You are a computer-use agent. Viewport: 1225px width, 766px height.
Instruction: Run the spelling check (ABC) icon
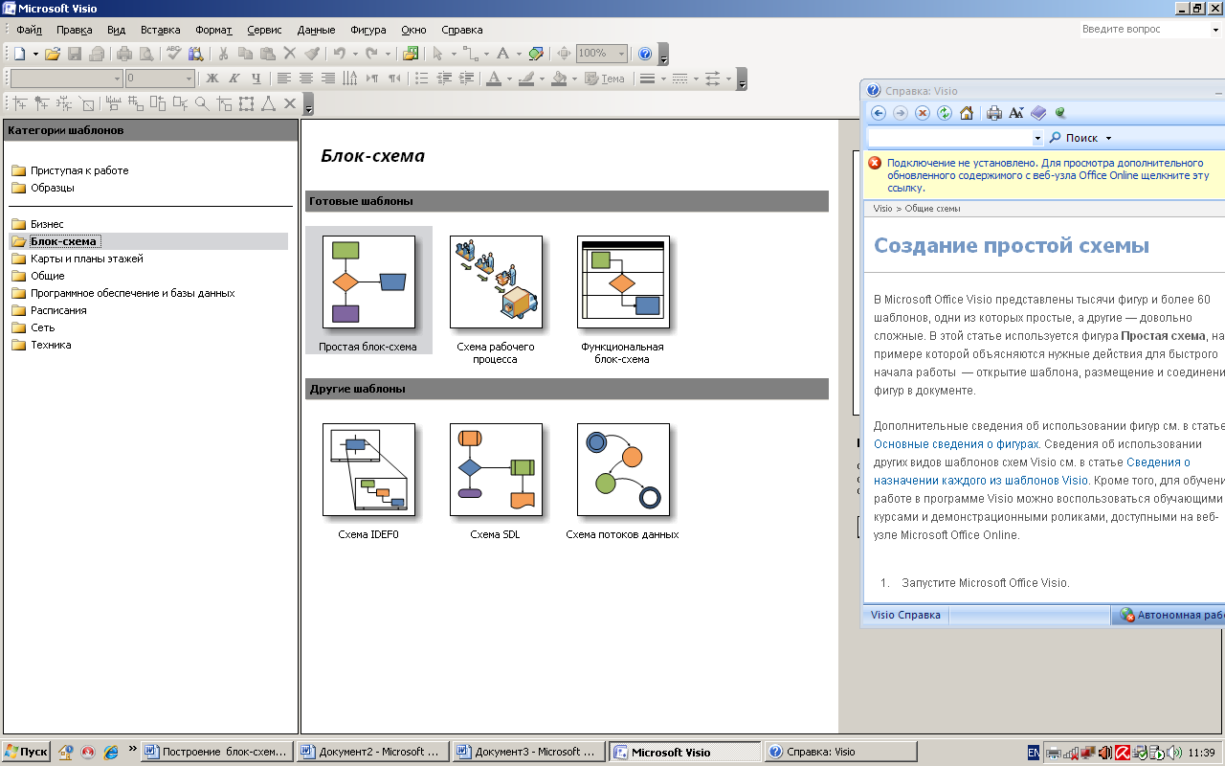tap(174, 55)
